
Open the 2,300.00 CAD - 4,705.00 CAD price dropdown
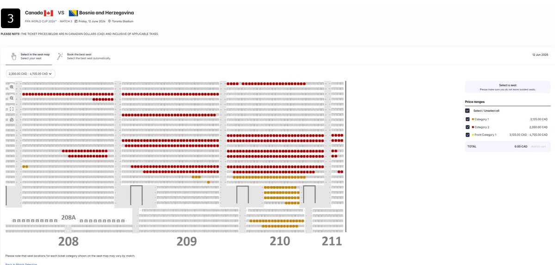pyautogui.click(x=31, y=73)
